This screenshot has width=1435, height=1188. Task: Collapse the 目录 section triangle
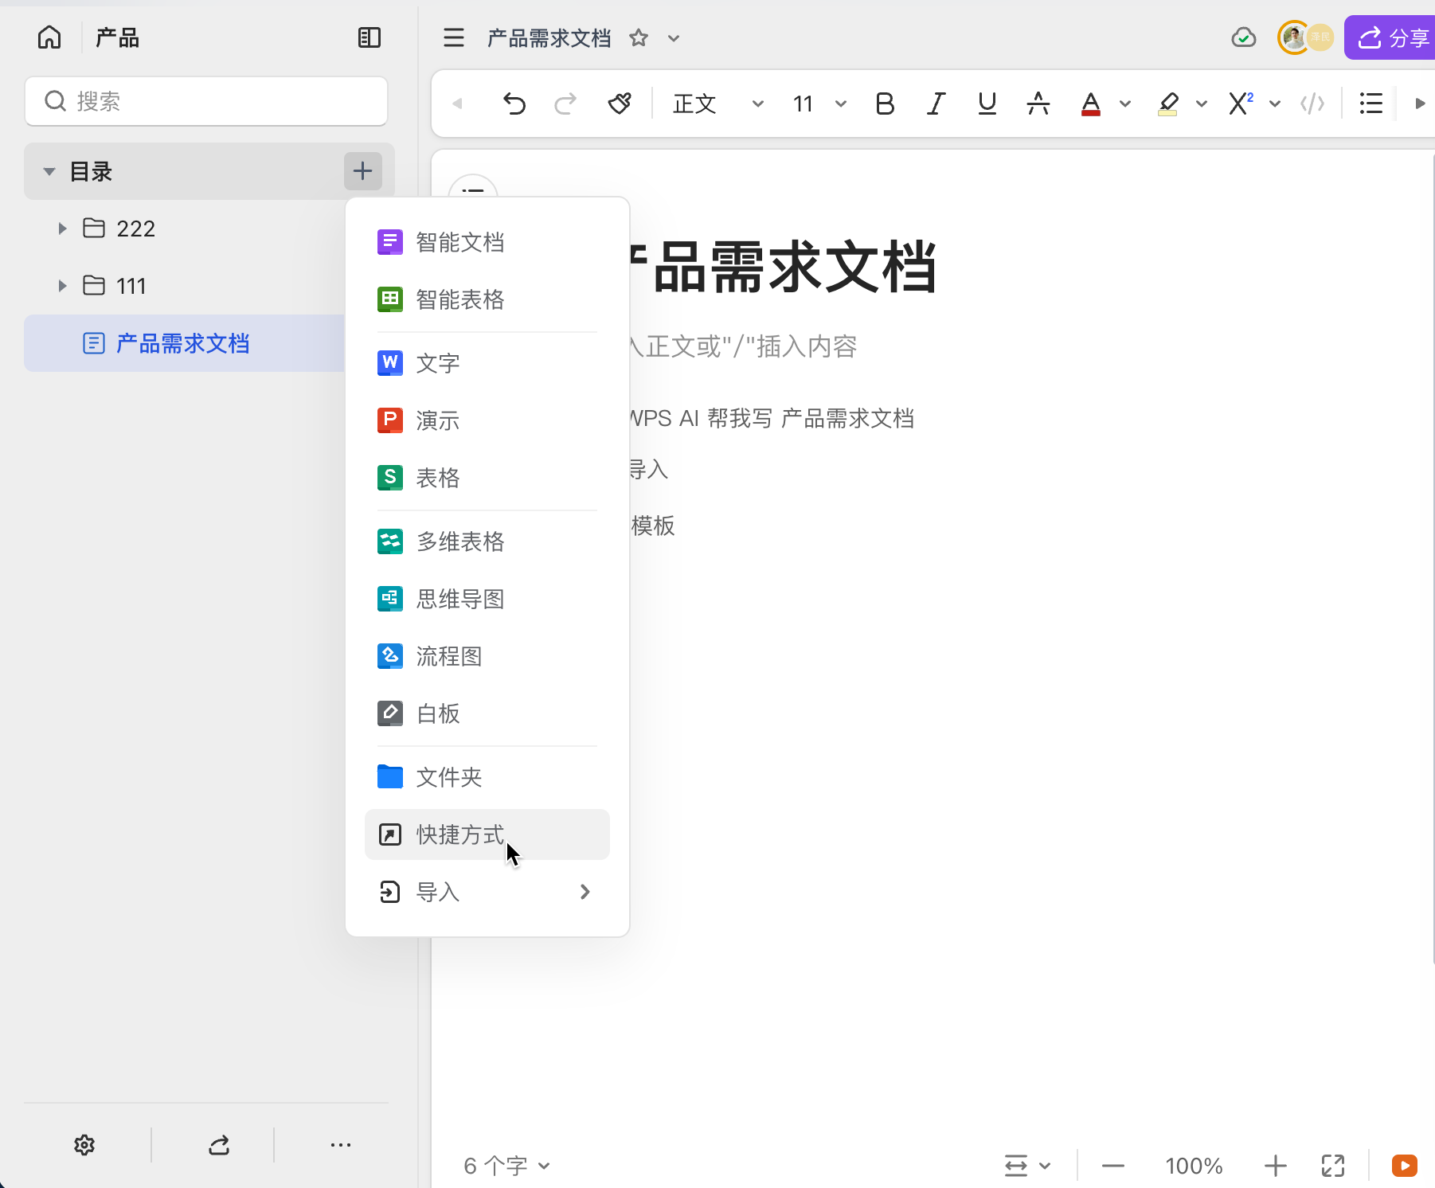coord(49,171)
